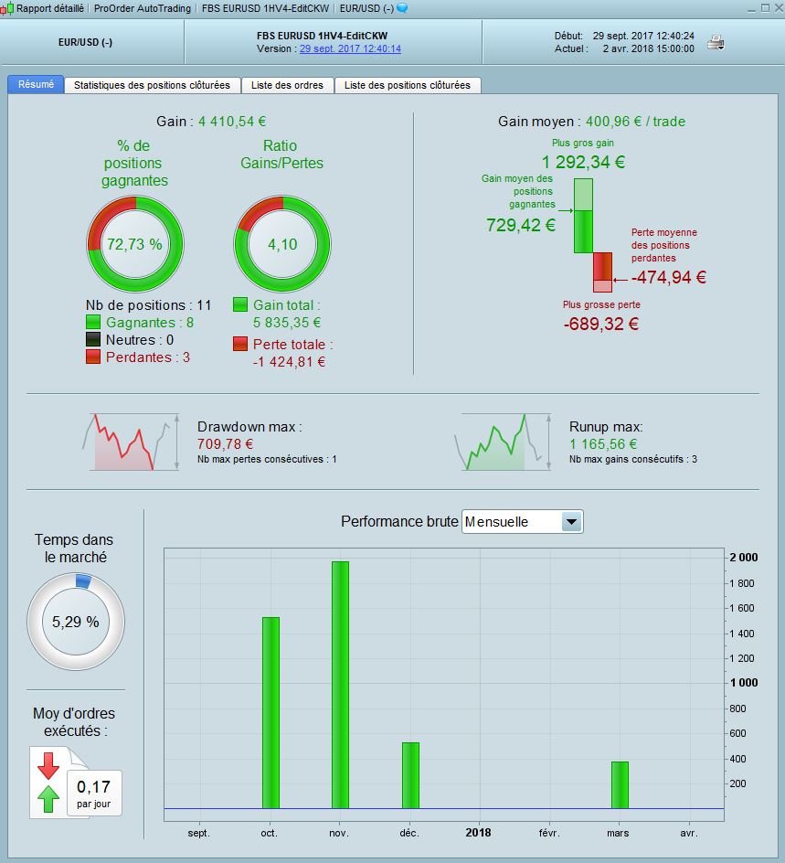Screen dimensions: 785x863
Task: Click the blue chat bubble icon in title
Action: [x=402, y=8]
